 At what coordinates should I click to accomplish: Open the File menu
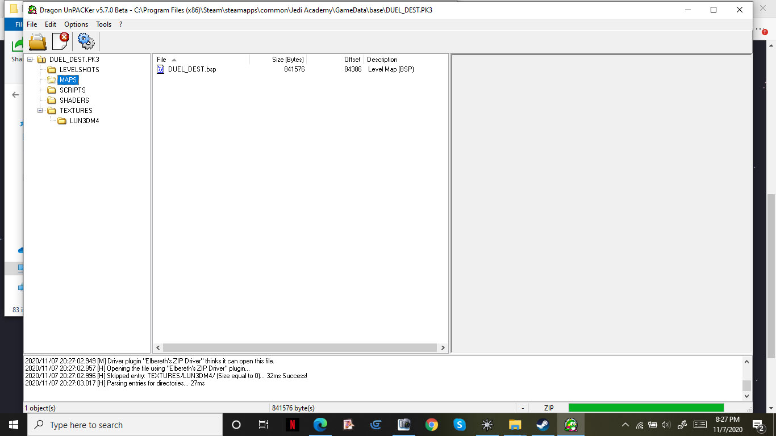(x=32, y=24)
